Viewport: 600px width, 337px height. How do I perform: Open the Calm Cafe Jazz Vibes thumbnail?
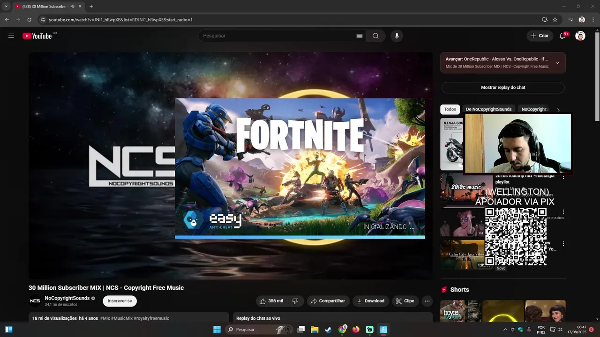pyautogui.click(x=462, y=254)
